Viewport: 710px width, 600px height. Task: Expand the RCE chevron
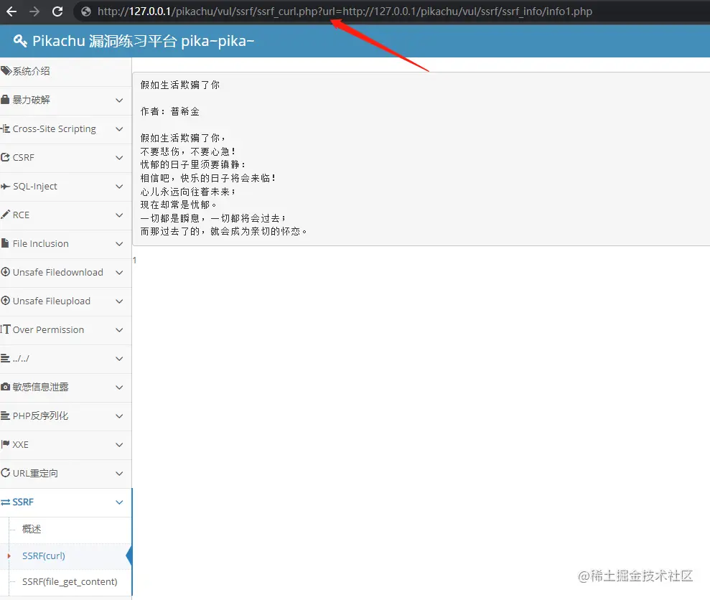(x=119, y=215)
